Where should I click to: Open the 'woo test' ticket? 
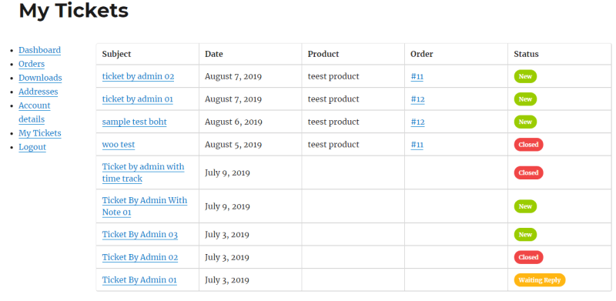coord(119,145)
